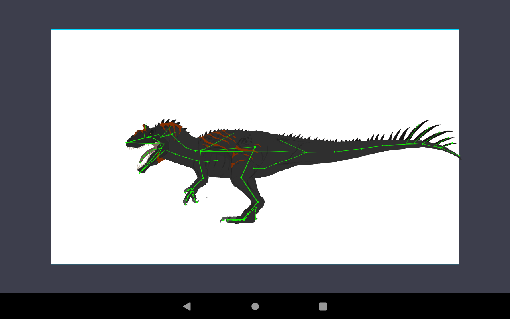Select the node at the tail tip

pos(459,156)
